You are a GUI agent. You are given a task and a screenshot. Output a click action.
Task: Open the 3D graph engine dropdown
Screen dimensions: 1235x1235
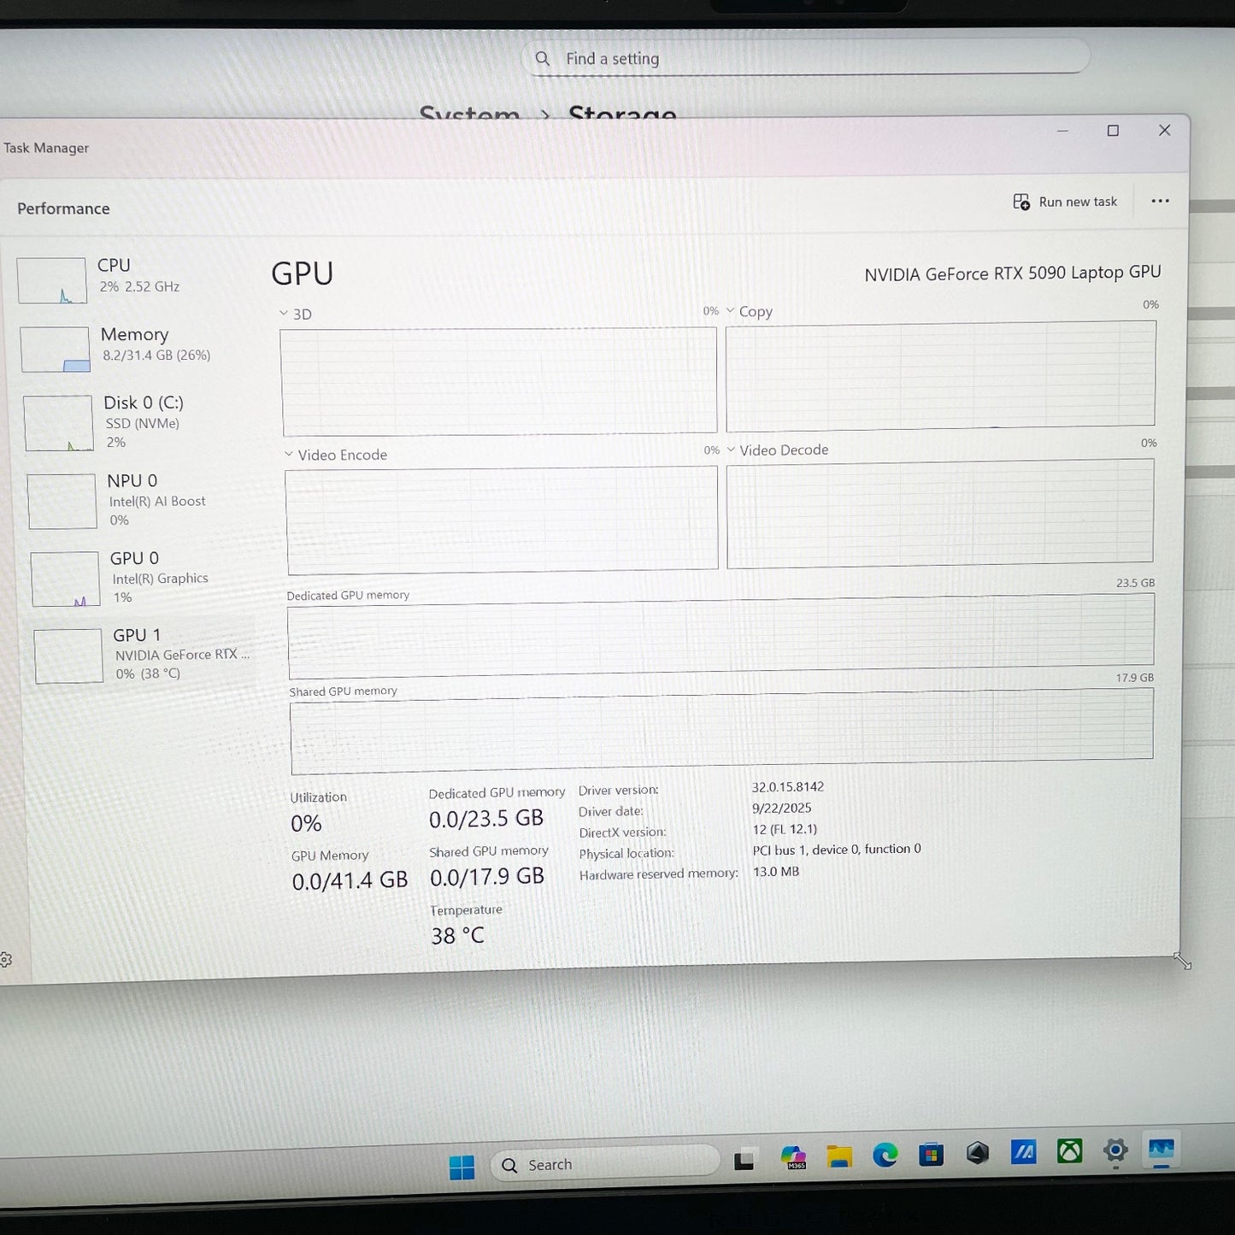(x=296, y=314)
